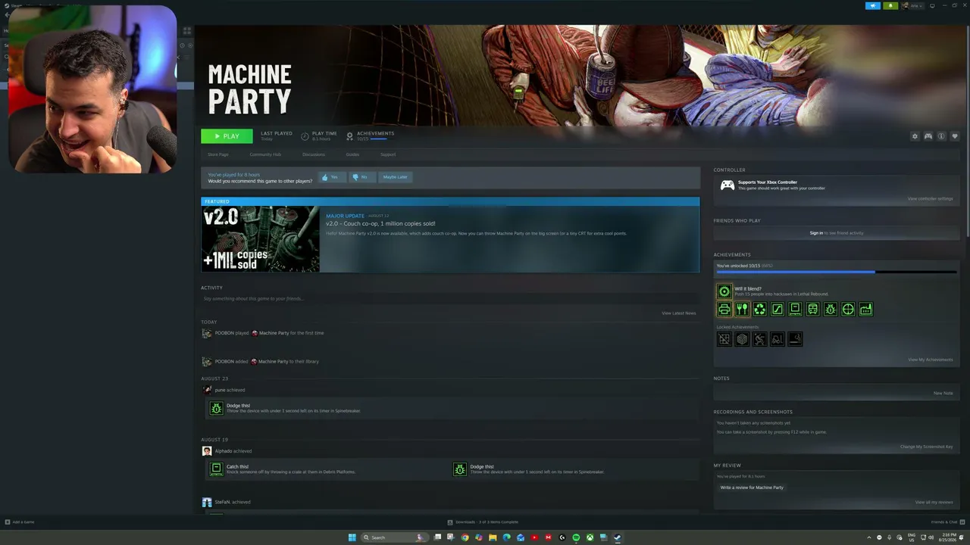Dismiss the recommendation with Maybe Later
The width and height of the screenshot is (970, 545).
pos(395,177)
